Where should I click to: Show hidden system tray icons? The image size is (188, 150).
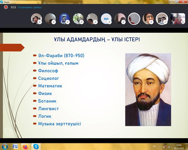tap(159, 146)
